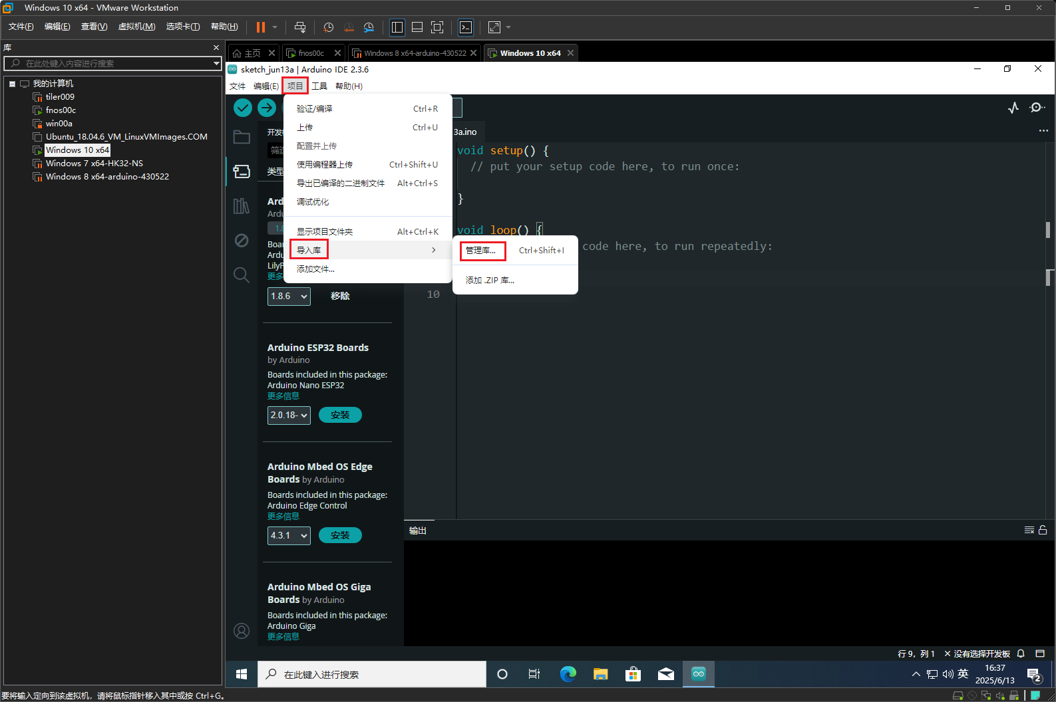Open the 工具 menu in Arduino IDE

click(x=319, y=86)
